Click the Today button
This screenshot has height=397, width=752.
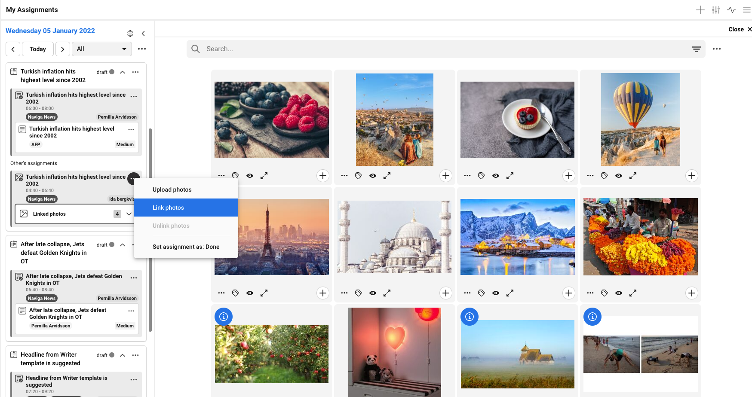click(x=38, y=49)
